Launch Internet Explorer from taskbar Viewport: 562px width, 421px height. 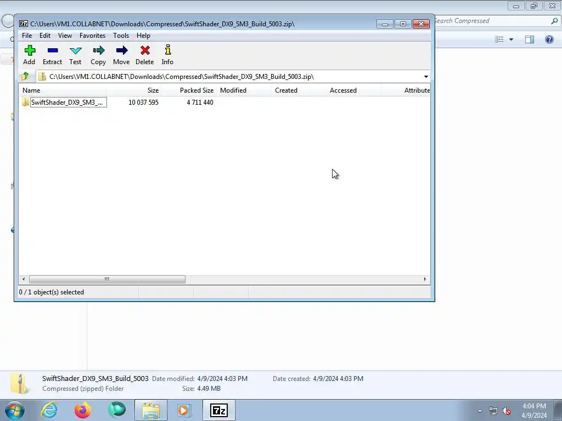[x=49, y=410]
